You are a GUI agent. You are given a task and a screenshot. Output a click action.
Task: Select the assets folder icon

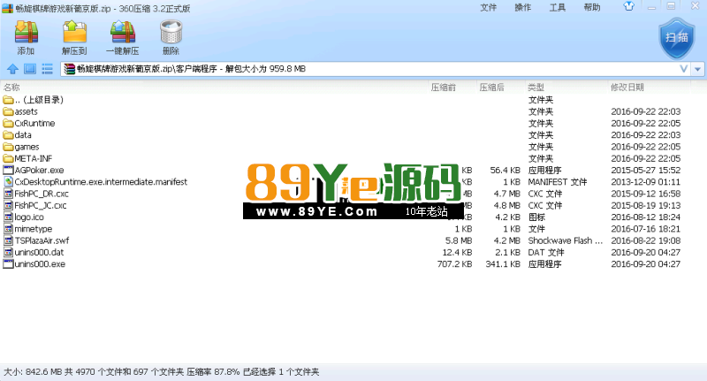pyautogui.click(x=8, y=111)
